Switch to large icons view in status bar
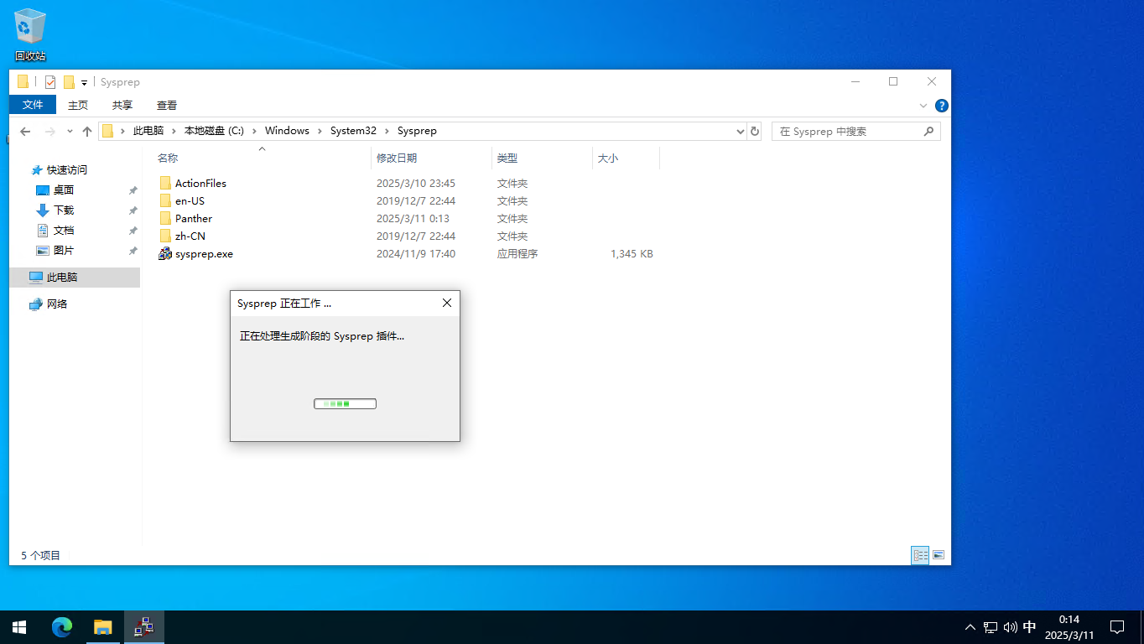Screen dimensions: 1144x644 coord(939,555)
